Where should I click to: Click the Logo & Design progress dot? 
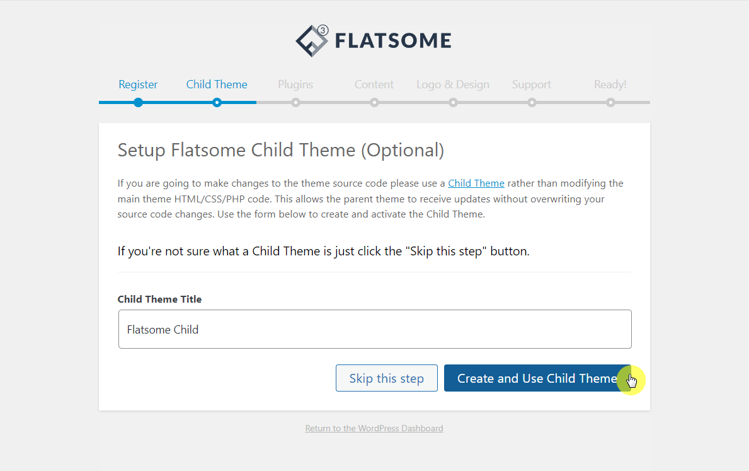(453, 102)
